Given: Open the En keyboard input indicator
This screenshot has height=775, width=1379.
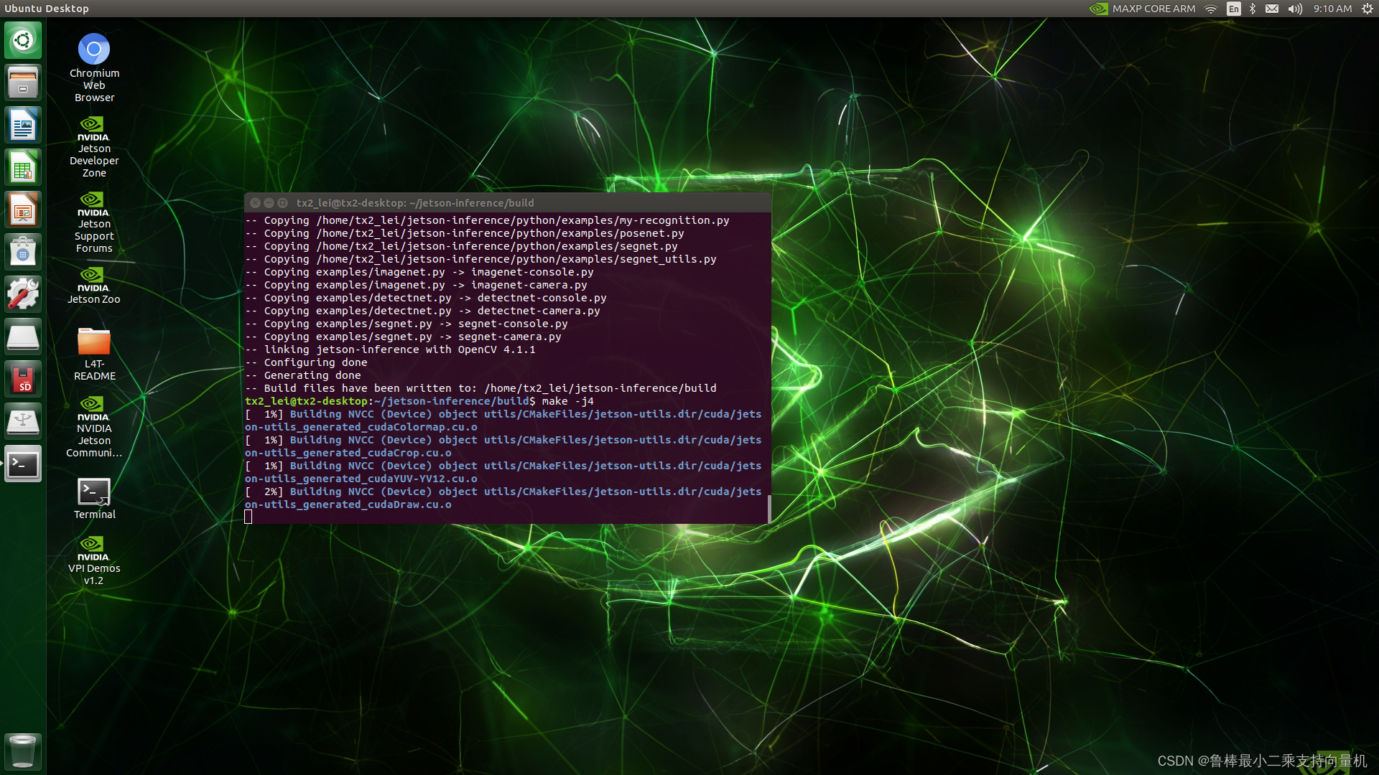Looking at the screenshot, I should 1234,9.
